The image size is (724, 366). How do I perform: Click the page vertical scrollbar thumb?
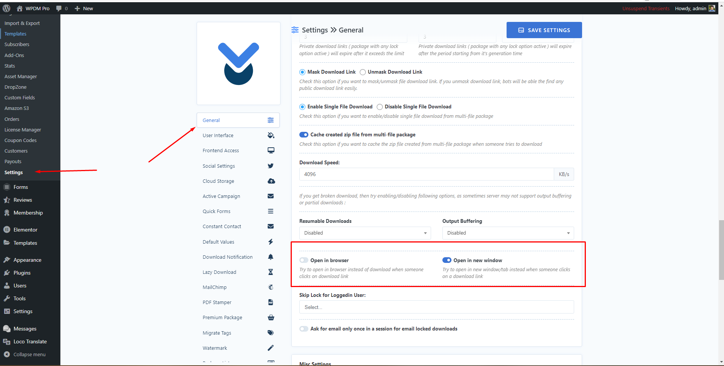pyautogui.click(x=721, y=250)
